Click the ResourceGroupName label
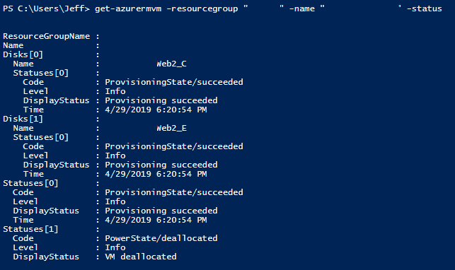Viewport: 455px width, 270px height. click(47, 37)
